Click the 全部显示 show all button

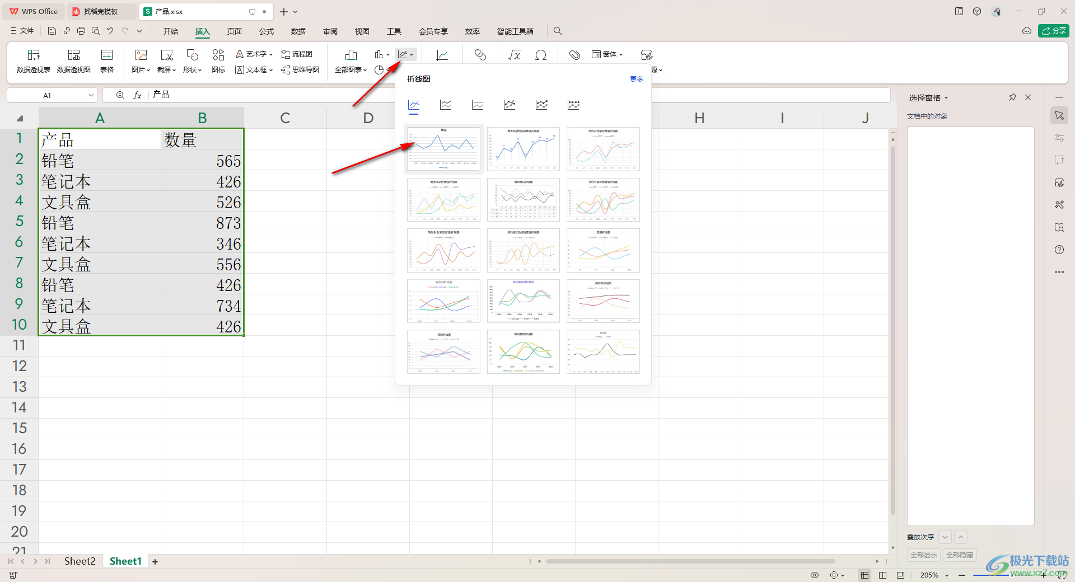tap(924, 555)
